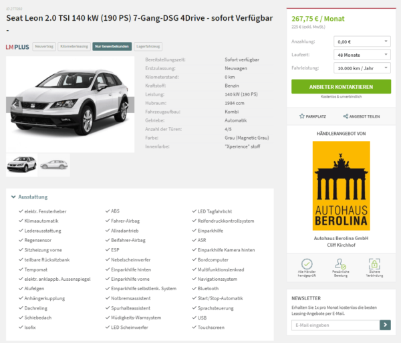Image resolution: width=401 pixels, height=343 pixels.
Task: Select the Kilometerleasing tag
Action: click(74, 46)
